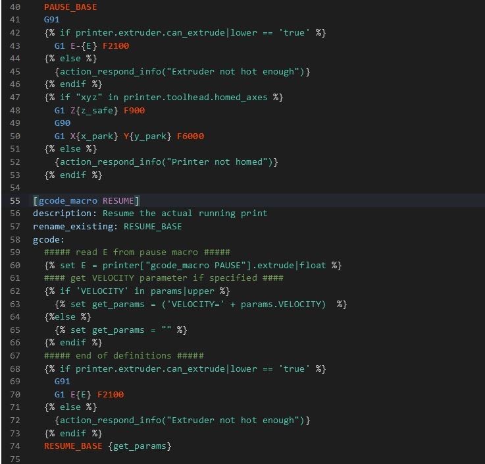Screen dimensions: 485x464
Task: Click the 'Printer not homed' message text
Action: (217, 162)
